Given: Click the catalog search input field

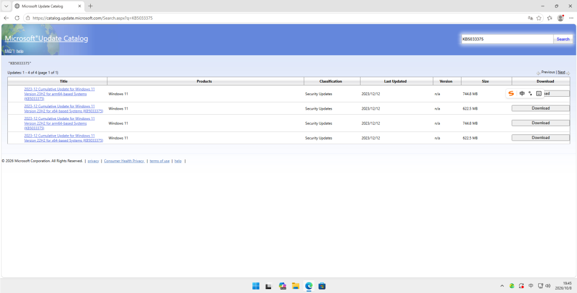Looking at the screenshot, I should [507, 39].
